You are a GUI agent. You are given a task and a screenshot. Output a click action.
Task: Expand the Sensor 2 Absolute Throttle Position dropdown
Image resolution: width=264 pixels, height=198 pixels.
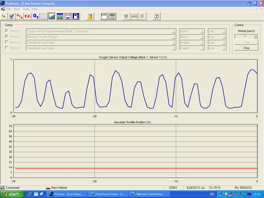pos(174,37)
